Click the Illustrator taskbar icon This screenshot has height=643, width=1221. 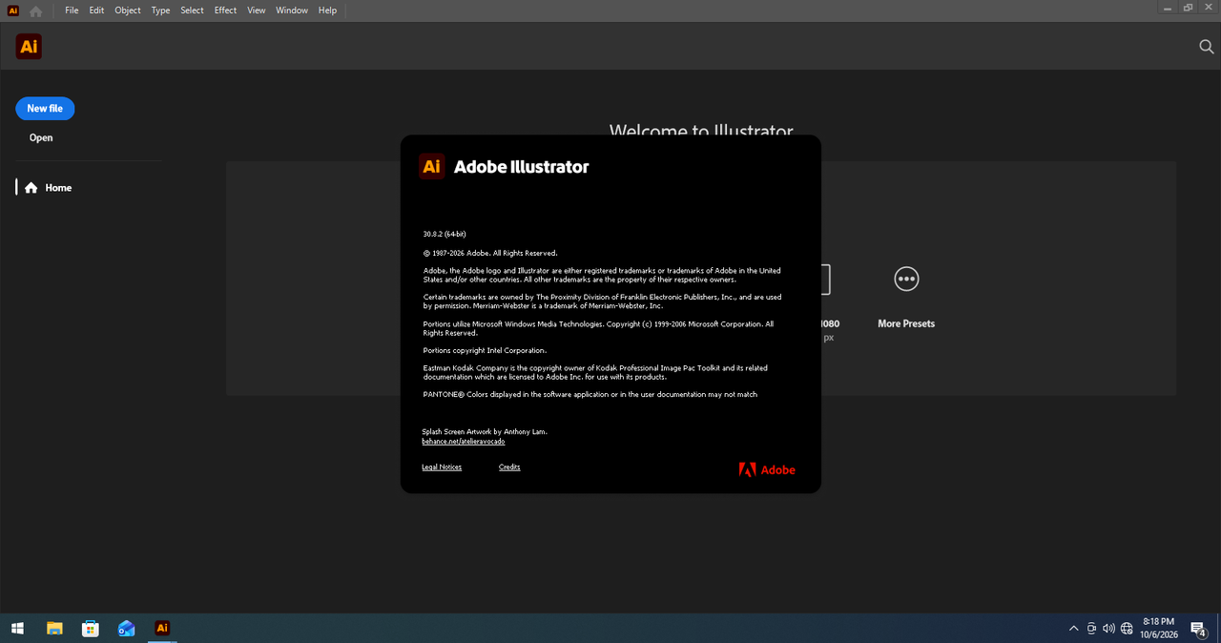[x=162, y=628]
